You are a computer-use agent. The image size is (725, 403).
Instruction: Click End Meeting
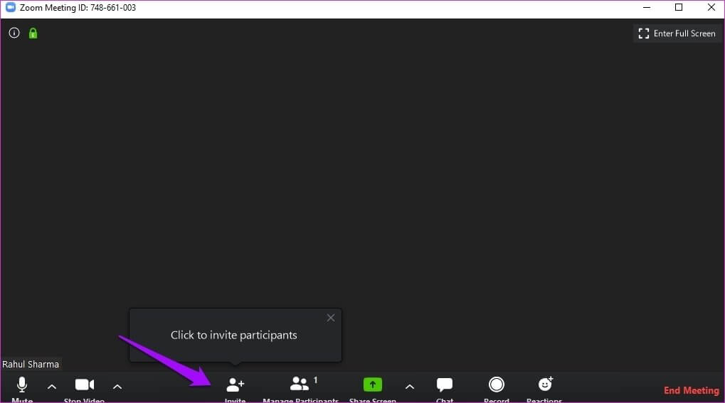[692, 390]
